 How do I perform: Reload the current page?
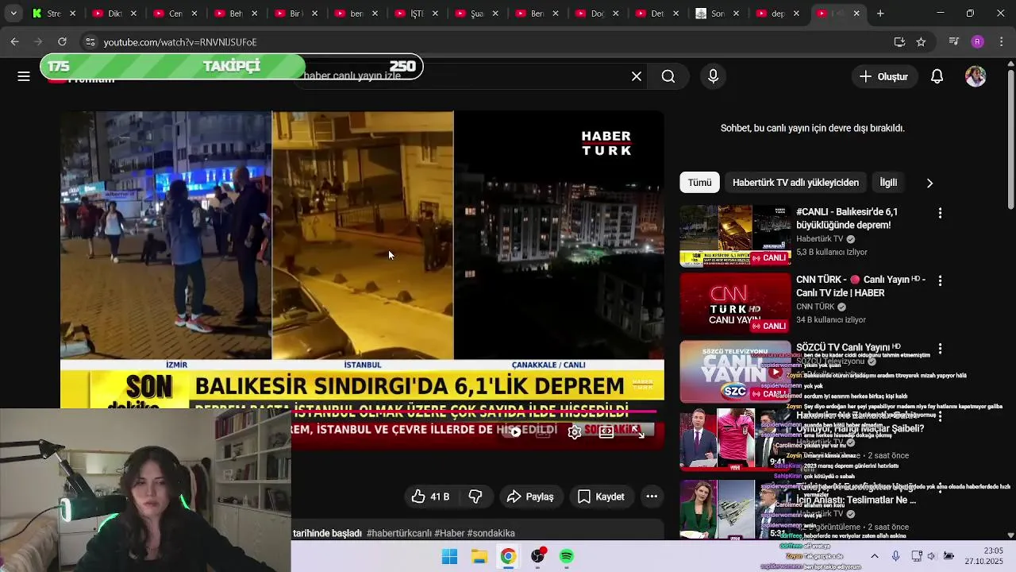(x=62, y=41)
